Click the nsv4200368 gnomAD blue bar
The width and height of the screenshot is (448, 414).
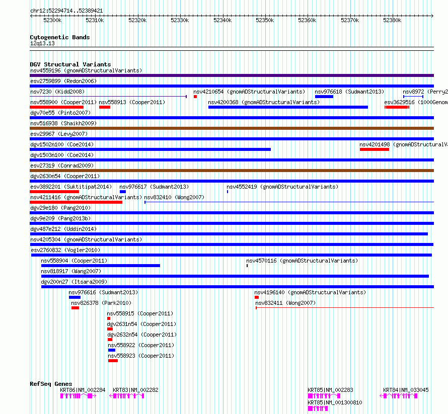tap(288, 107)
